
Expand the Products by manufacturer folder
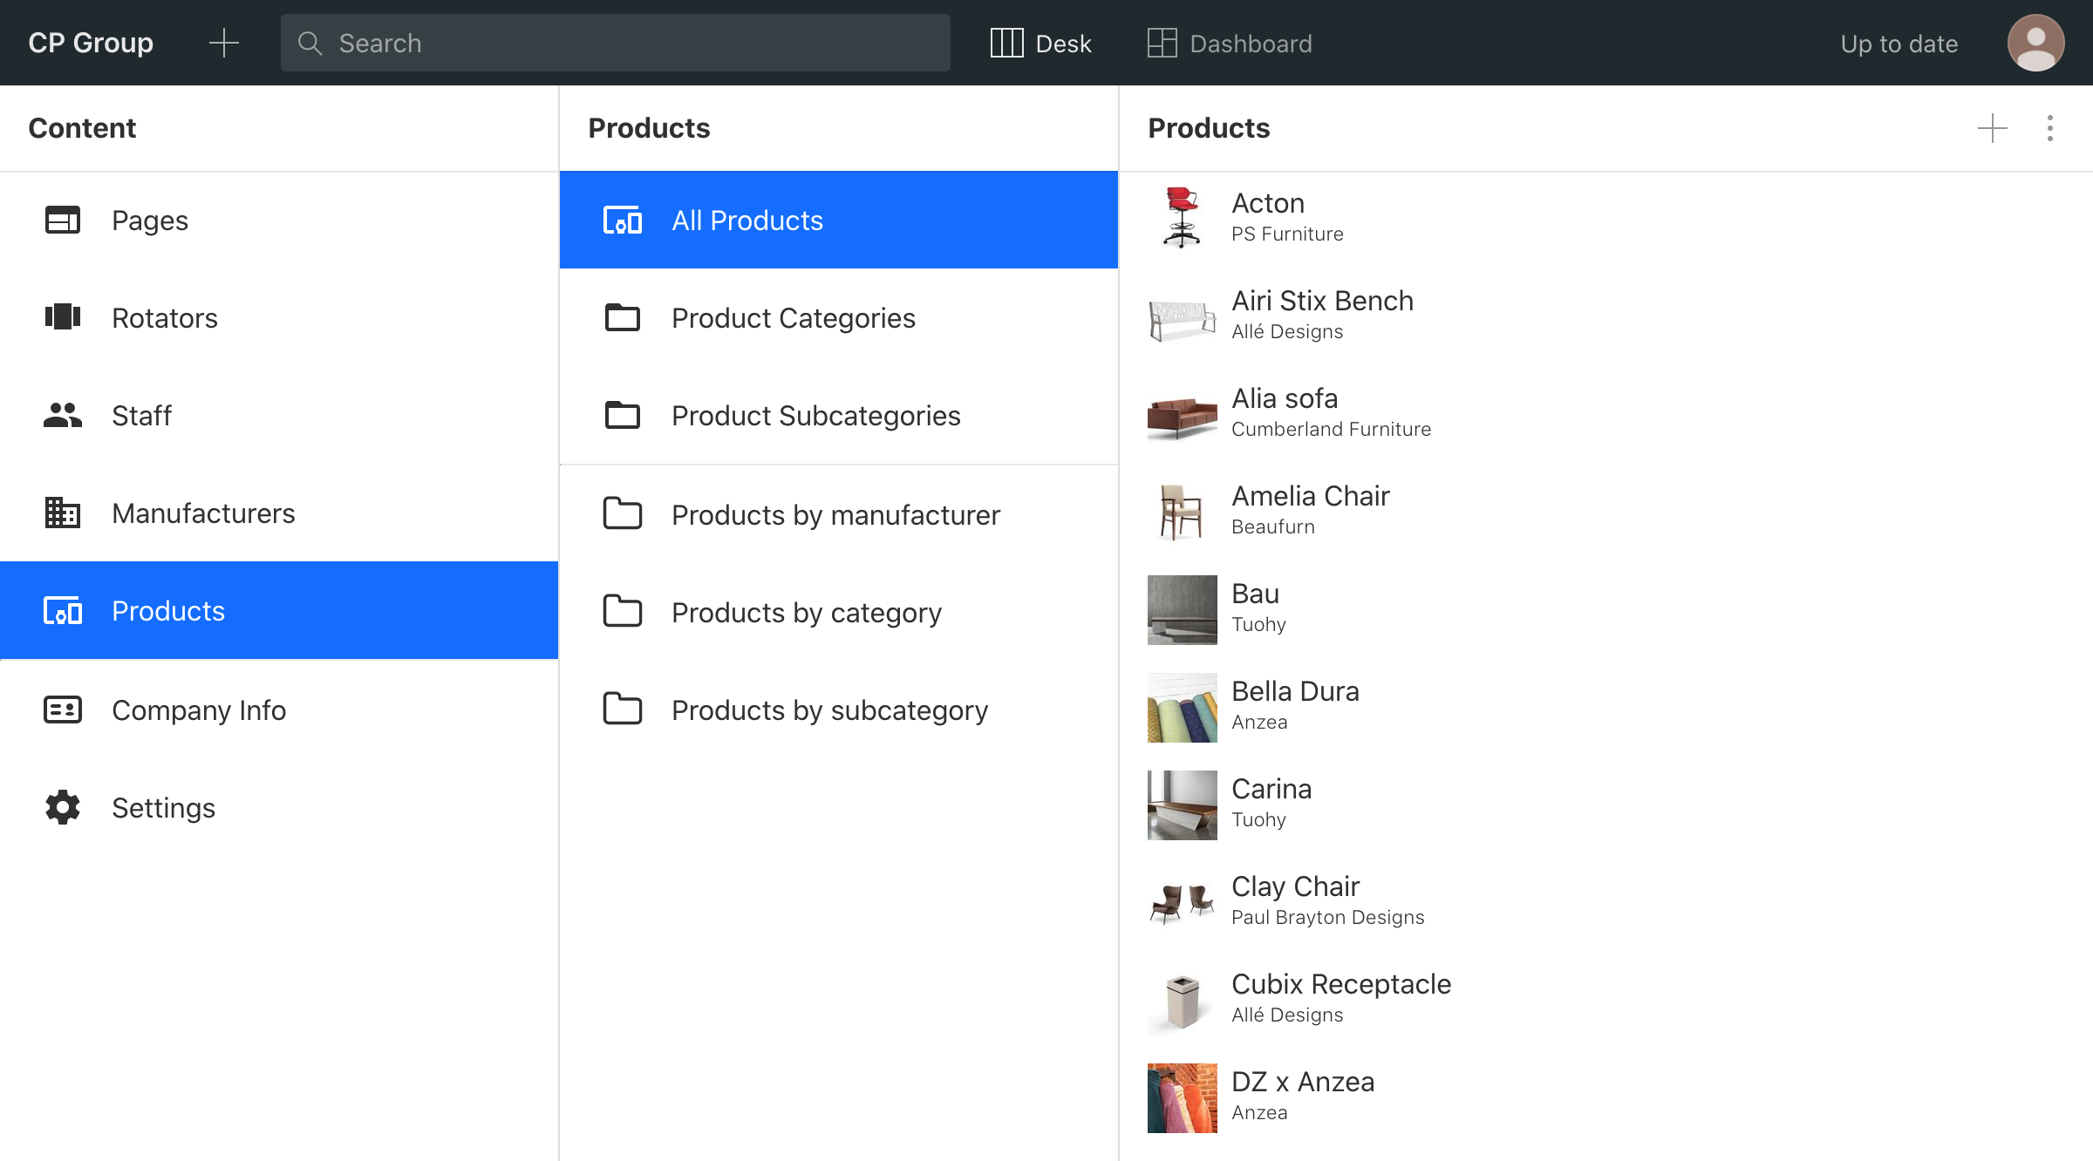(x=835, y=515)
